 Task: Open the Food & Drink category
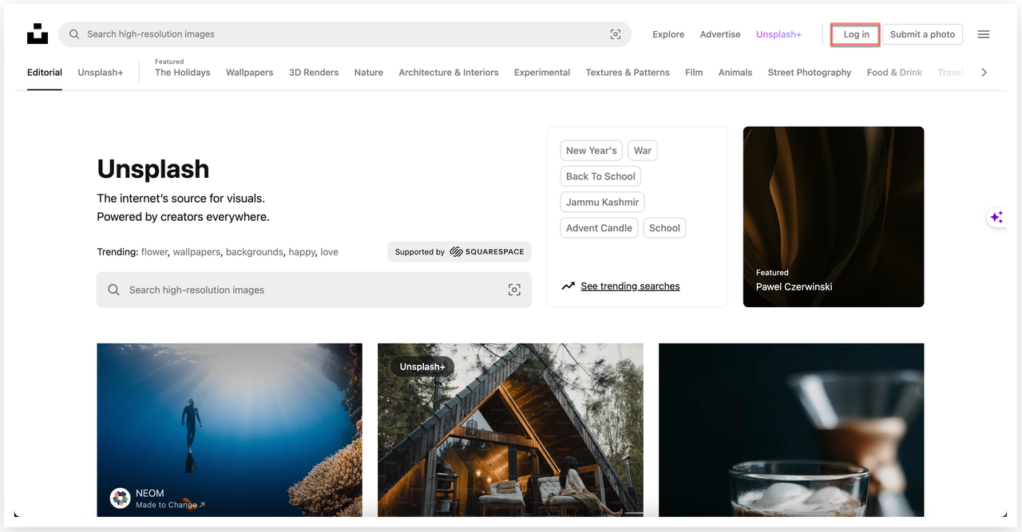coord(894,73)
